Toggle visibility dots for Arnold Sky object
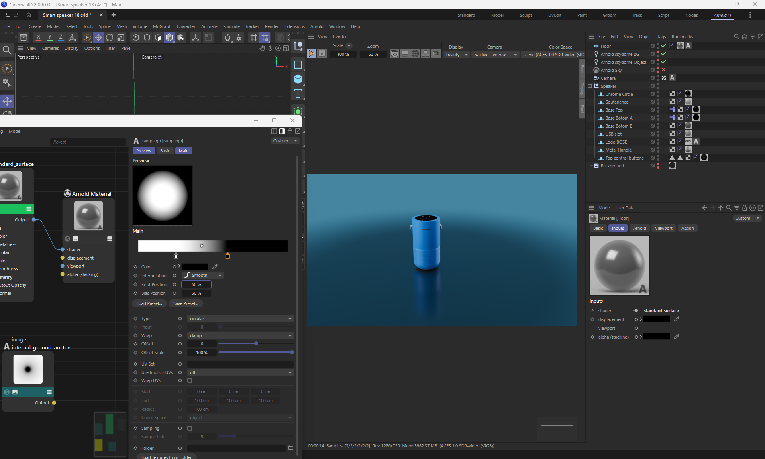The image size is (765, 459). coord(658,70)
